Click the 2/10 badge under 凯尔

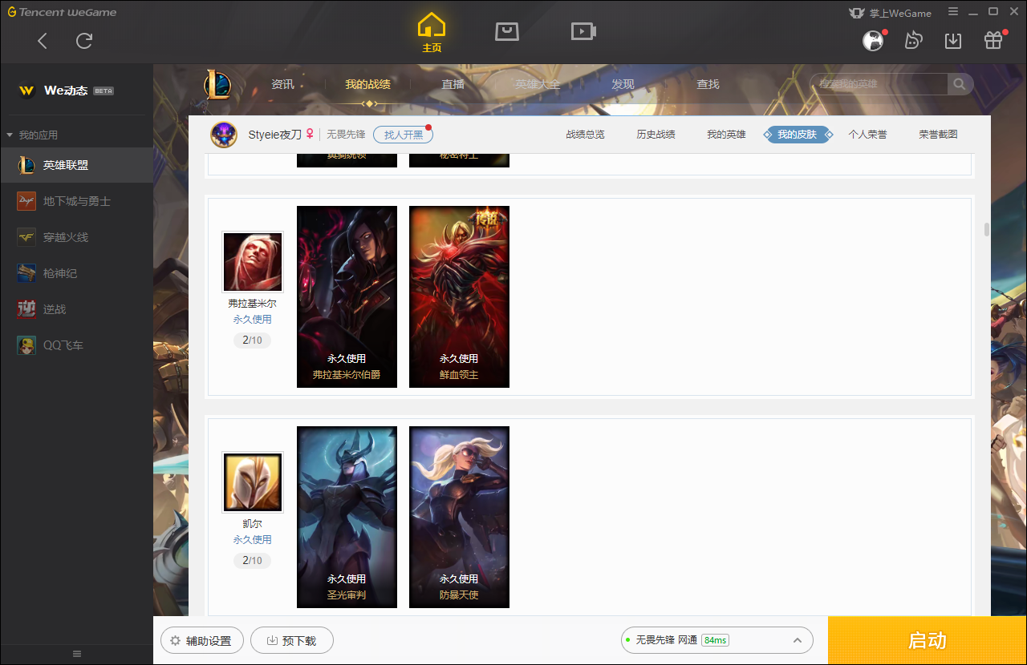253,561
